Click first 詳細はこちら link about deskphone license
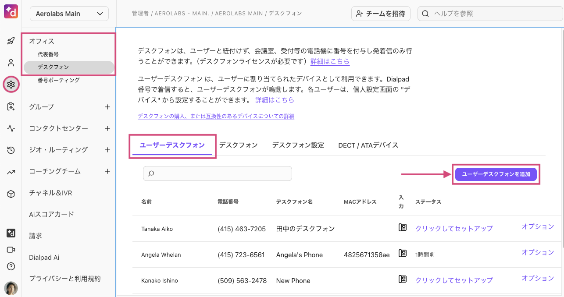The height and width of the screenshot is (297, 564). (x=330, y=61)
